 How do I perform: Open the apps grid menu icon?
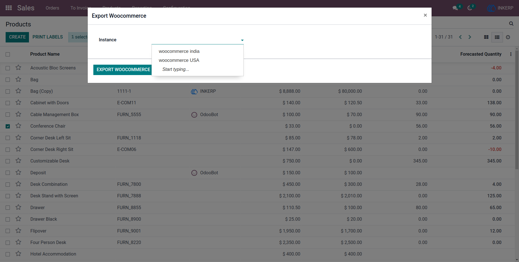(9, 8)
